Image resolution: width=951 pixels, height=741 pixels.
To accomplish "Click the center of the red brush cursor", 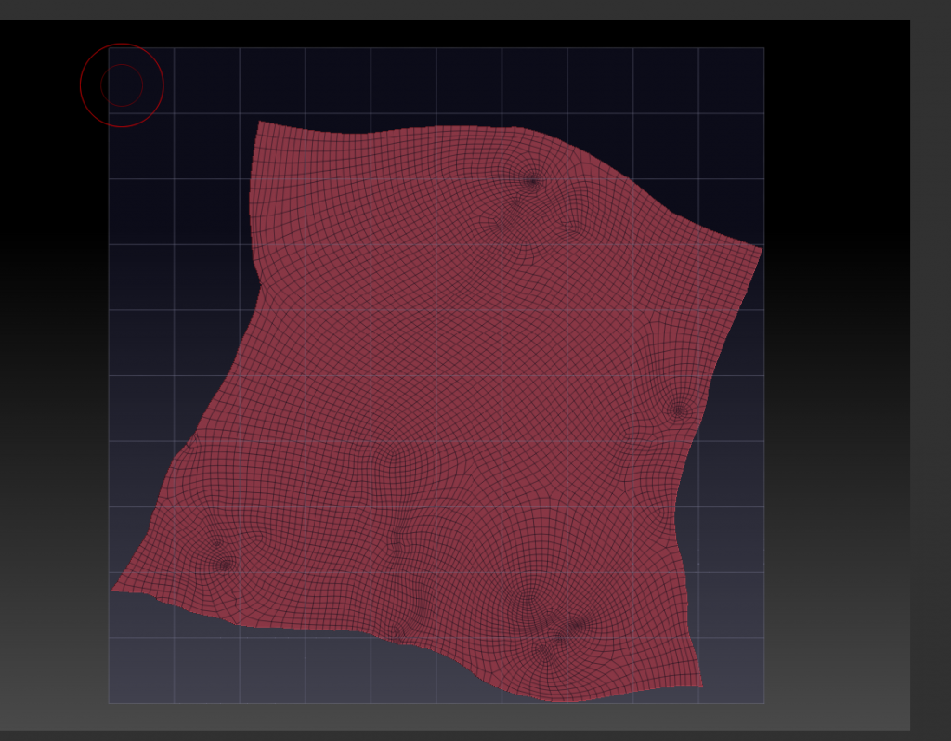I will pos(122,85).
